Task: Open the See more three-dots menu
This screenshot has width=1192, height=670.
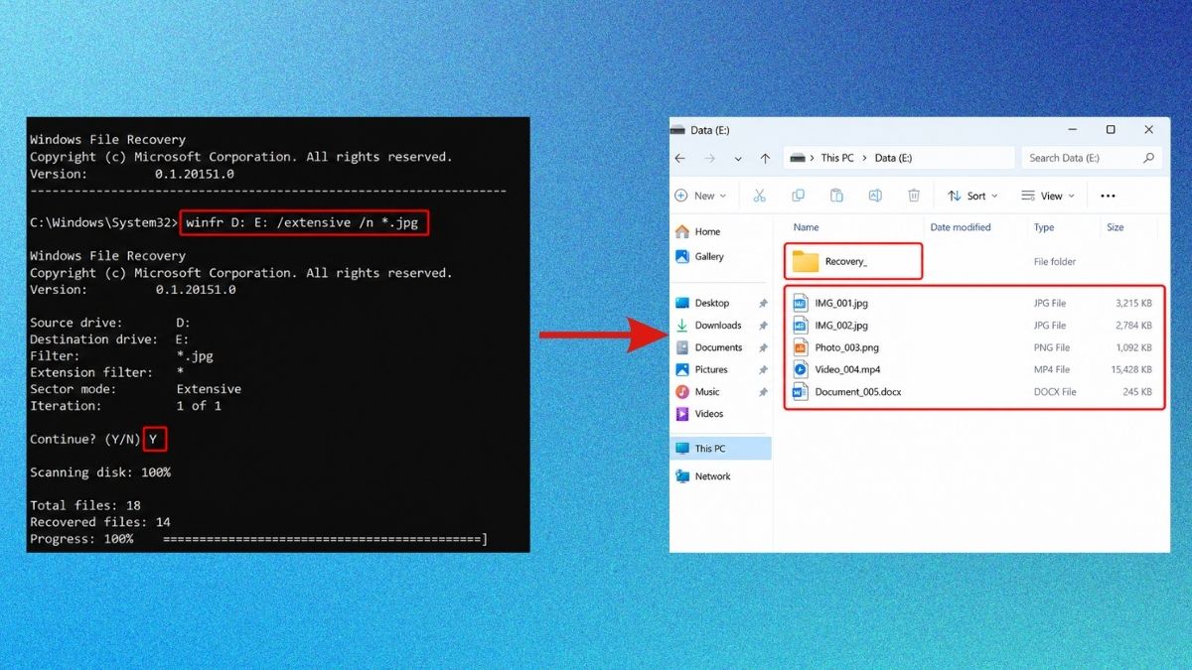Action: (1108, 196)
